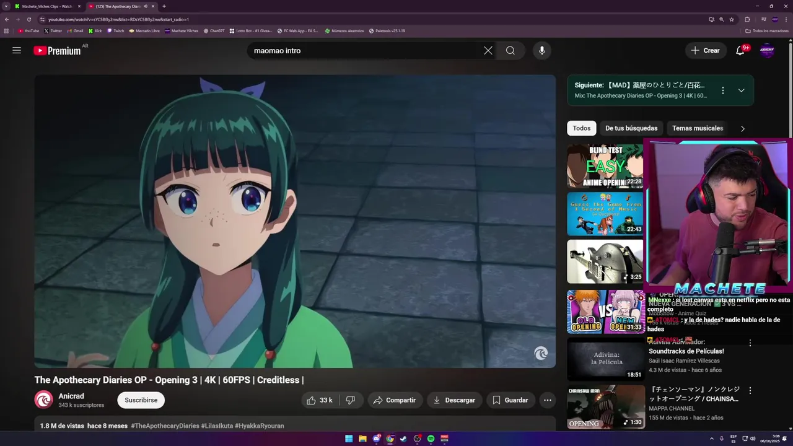Mute the Apothecary Diaries tab audio

(146, 6)
